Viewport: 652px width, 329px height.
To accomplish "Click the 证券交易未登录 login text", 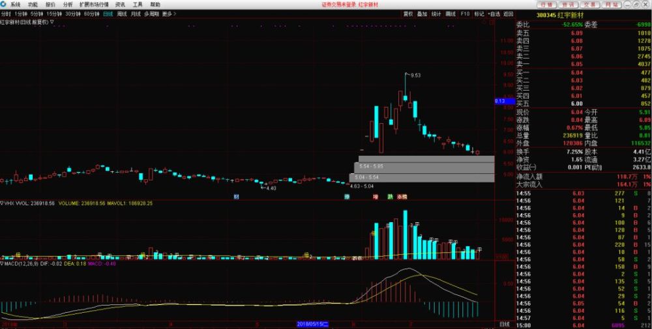I will [338, 5].
